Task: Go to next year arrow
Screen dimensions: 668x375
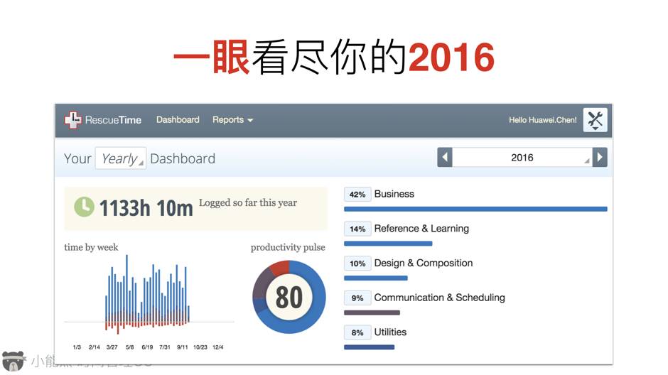Action: [600, 158]
